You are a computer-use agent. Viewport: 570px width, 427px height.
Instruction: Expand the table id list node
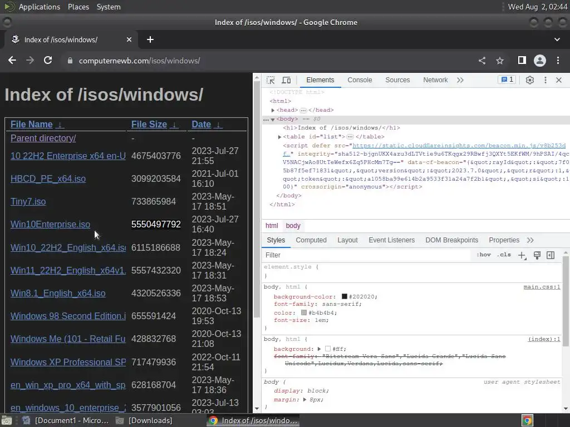(x=279, y=137)
